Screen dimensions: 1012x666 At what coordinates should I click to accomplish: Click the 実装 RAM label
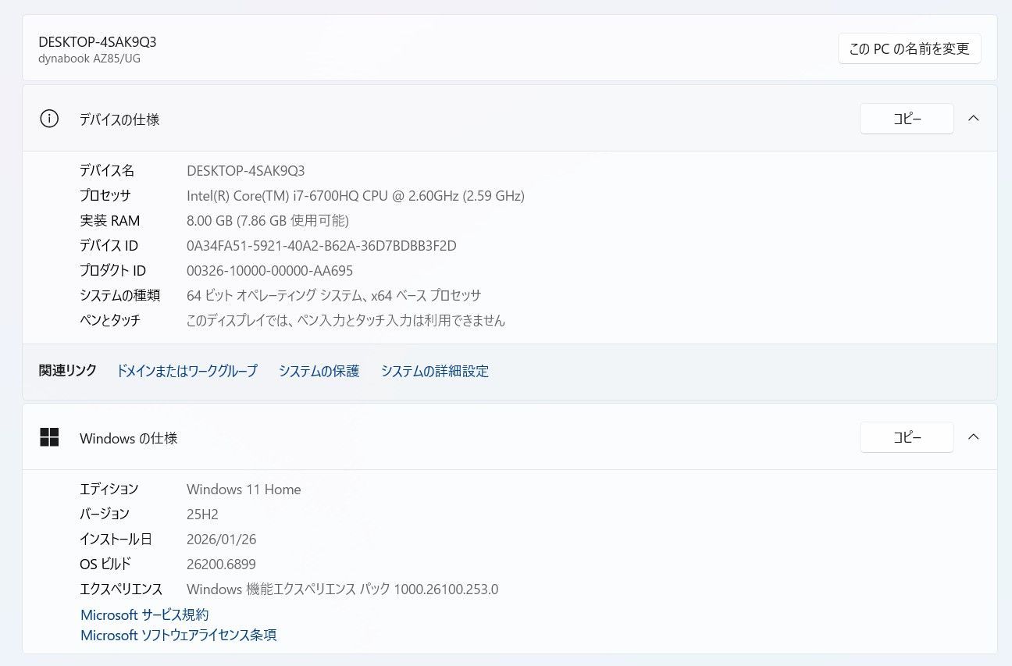110,220
